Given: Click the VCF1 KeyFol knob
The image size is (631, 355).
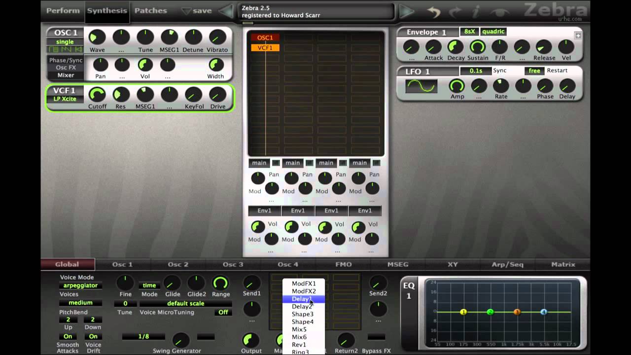Looking at the screenshot, I should pyautogui.click(x=193, y=95).
